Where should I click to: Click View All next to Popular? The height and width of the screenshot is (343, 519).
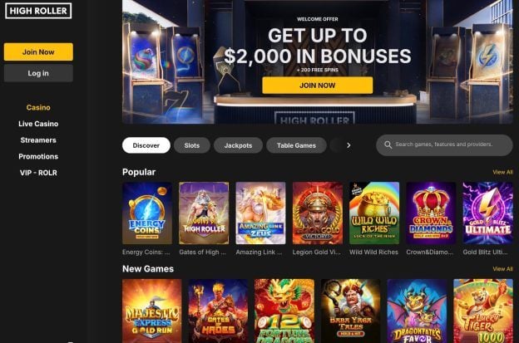point(502,172)
